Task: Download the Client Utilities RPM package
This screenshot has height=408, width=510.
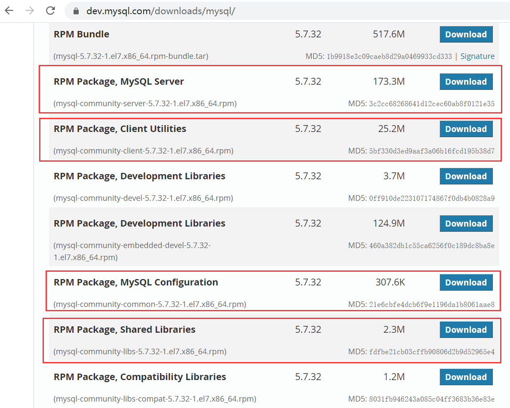Action: pos(466,129)
